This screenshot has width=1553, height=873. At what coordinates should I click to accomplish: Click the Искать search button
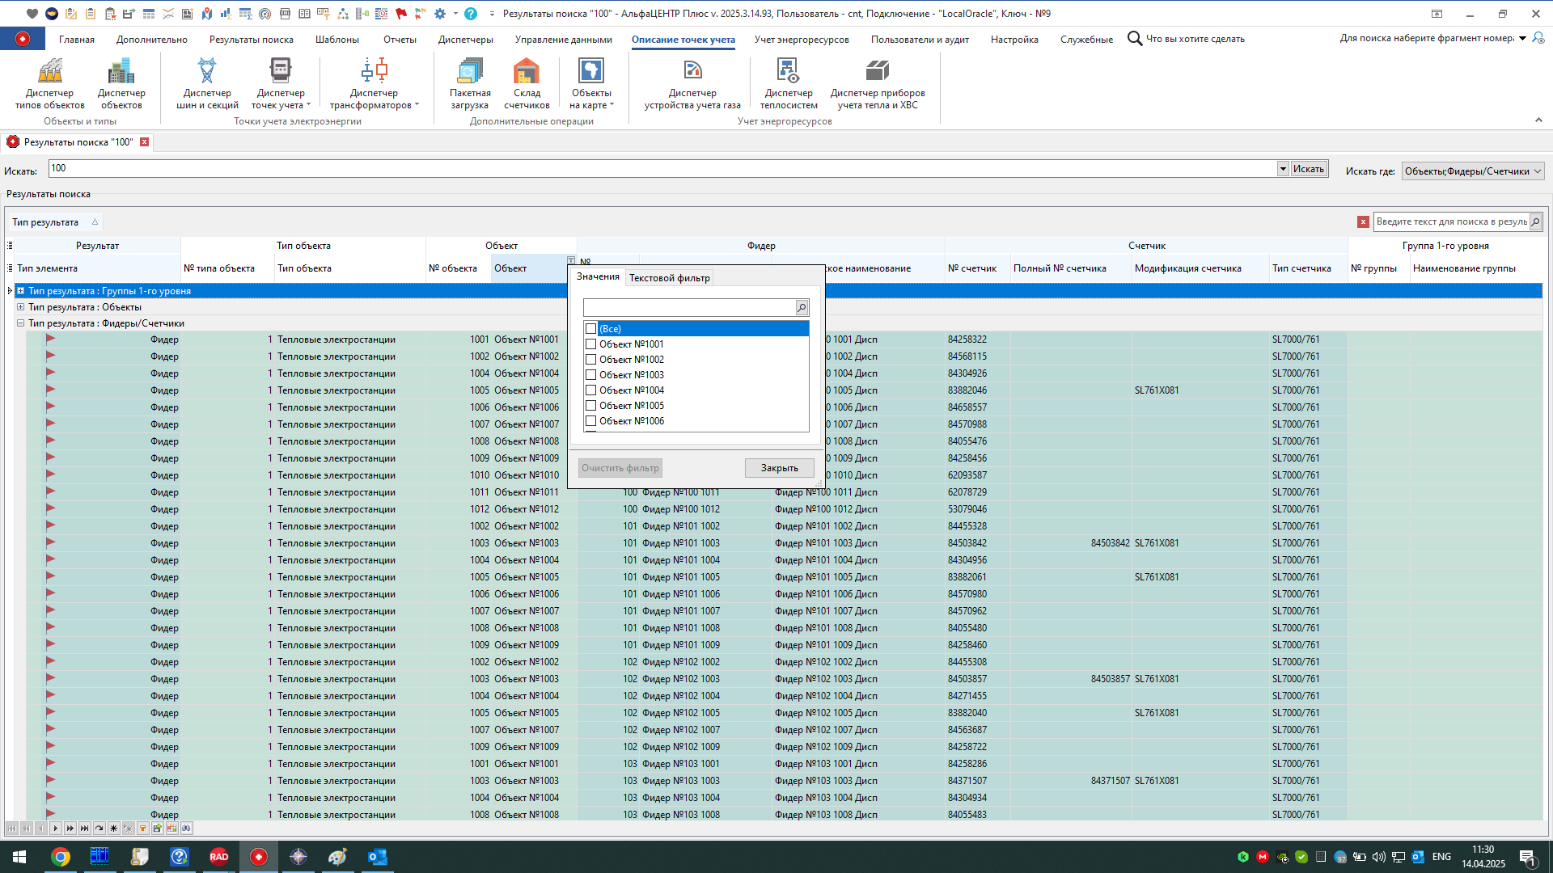click(1308, 169)
